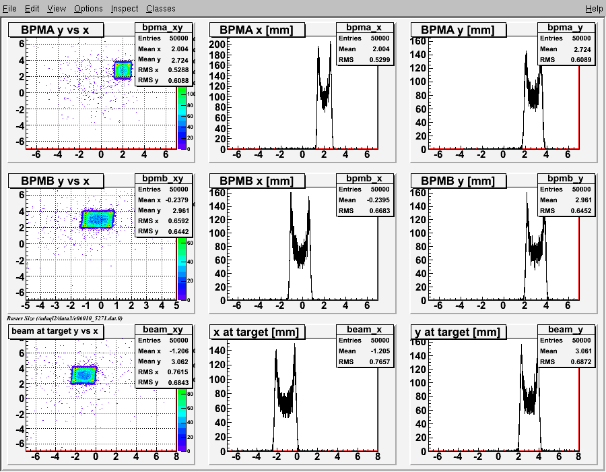Image resolution: width=606 pixels, height=472 pixels.
Task: Click the bpmb_y statistics box header
Action: (566, 179)
